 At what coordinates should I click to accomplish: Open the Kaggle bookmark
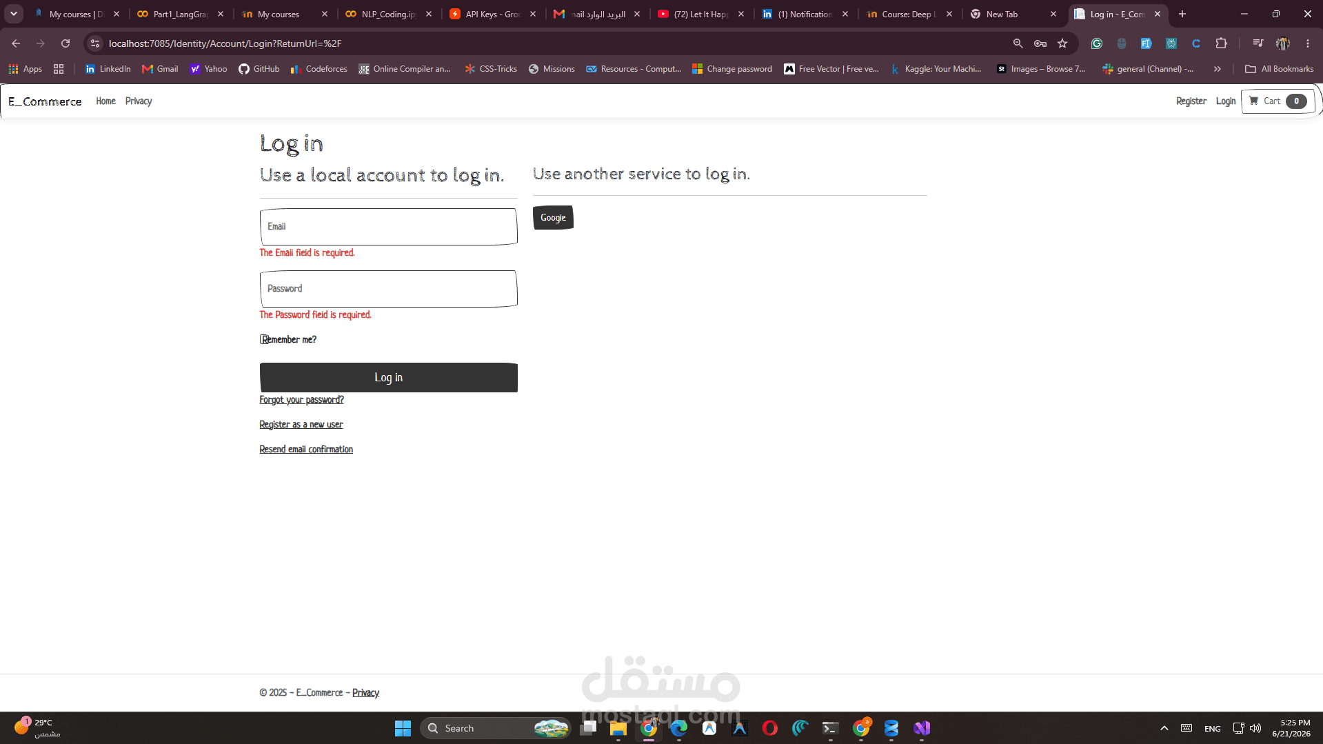936,69
